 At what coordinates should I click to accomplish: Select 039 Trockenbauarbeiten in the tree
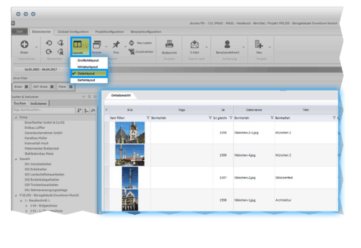[x=41, y=185]
